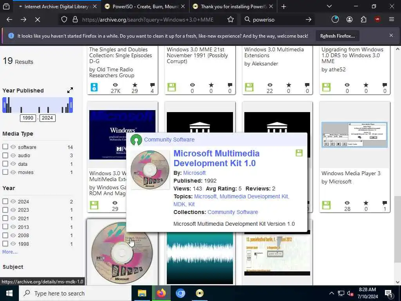This screenshot has height=301, width=401.
Task: Open the list all tabs dropdown arrow
Action: pyautogui.click(x=329, y=6)
